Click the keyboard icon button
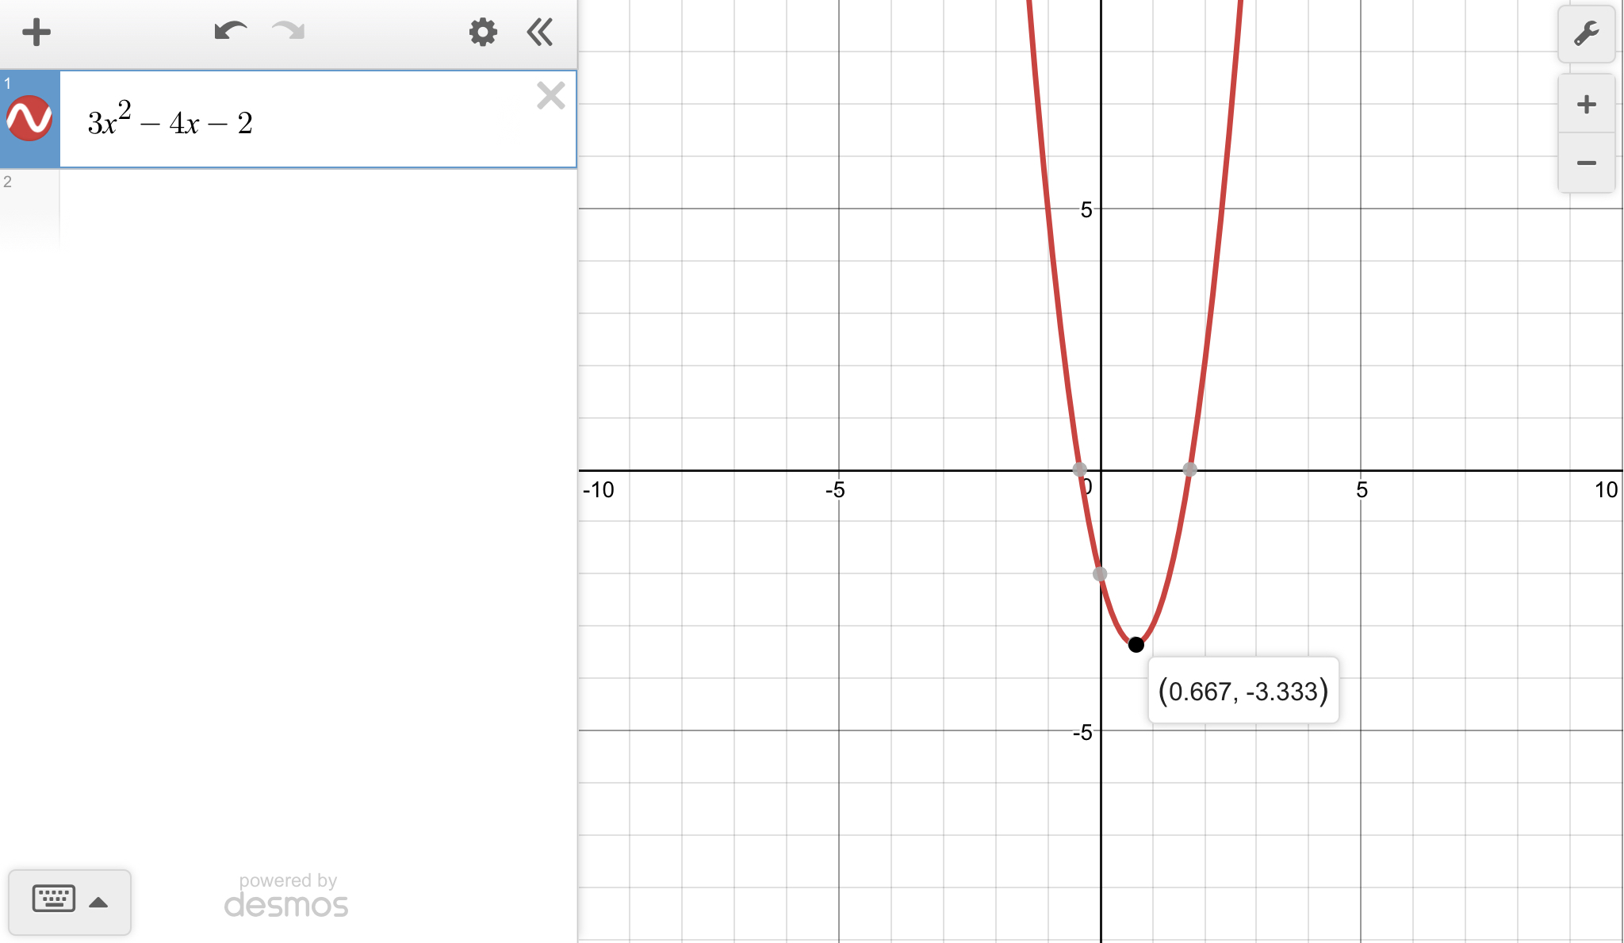Image resolution: width=1624 pixels, height=943 pixels. (54, 899)
